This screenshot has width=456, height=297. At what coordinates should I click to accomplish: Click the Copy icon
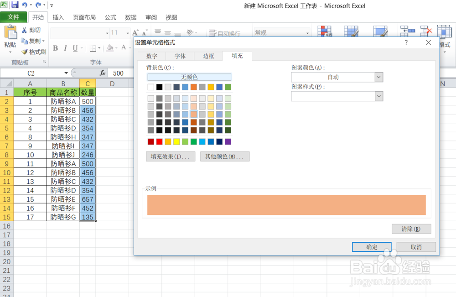[25, 41]
